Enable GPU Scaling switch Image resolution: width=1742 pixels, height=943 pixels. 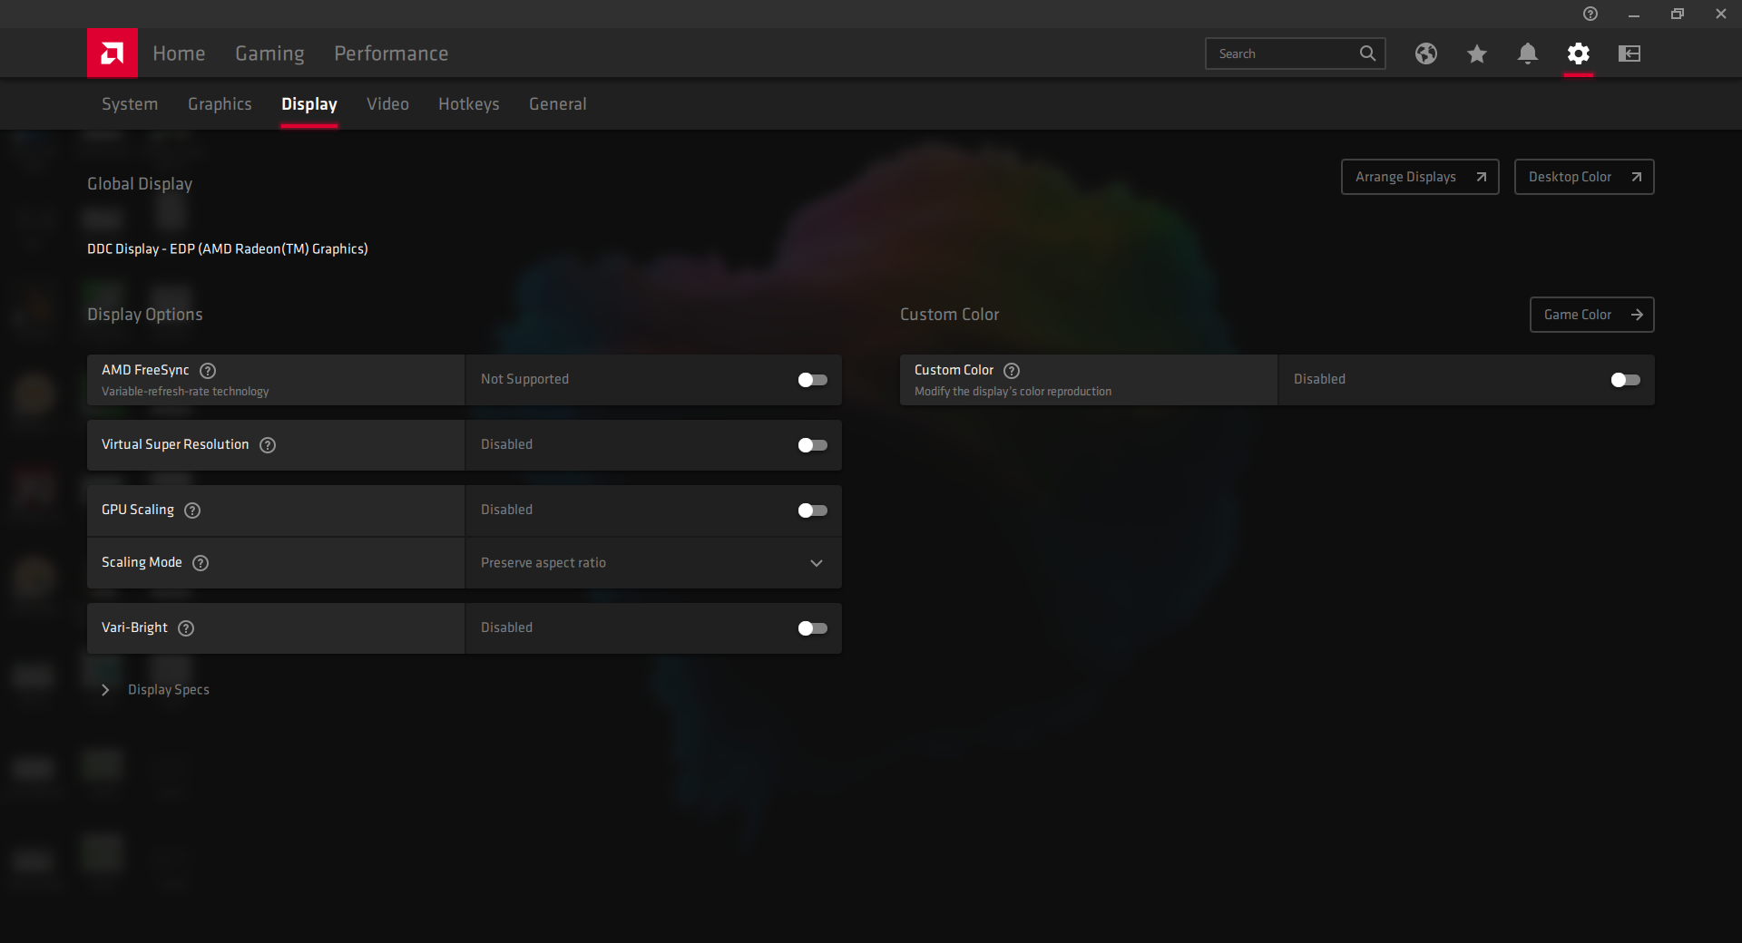coord(812,510)
